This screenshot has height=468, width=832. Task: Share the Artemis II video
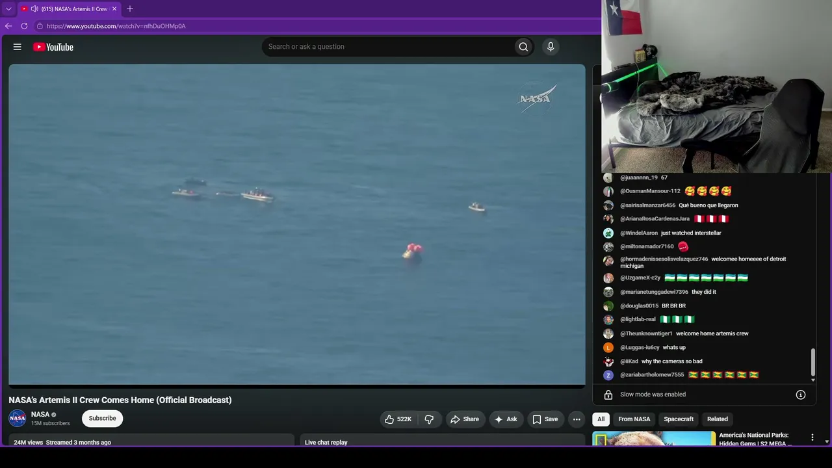point(465,419)
